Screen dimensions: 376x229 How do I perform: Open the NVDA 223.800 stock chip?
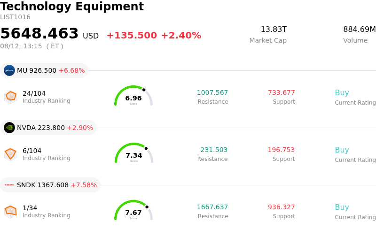pos(48,128)
